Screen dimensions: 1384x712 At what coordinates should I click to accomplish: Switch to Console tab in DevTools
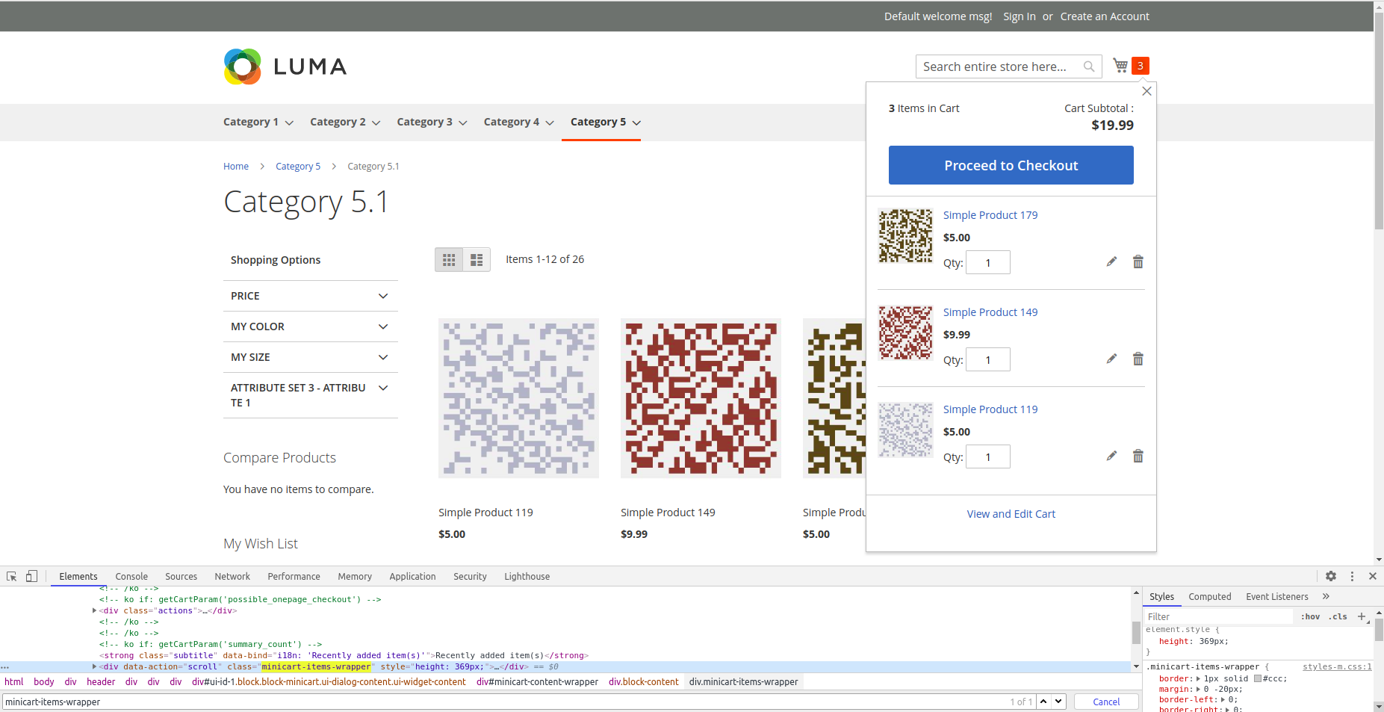click(131, 576)
